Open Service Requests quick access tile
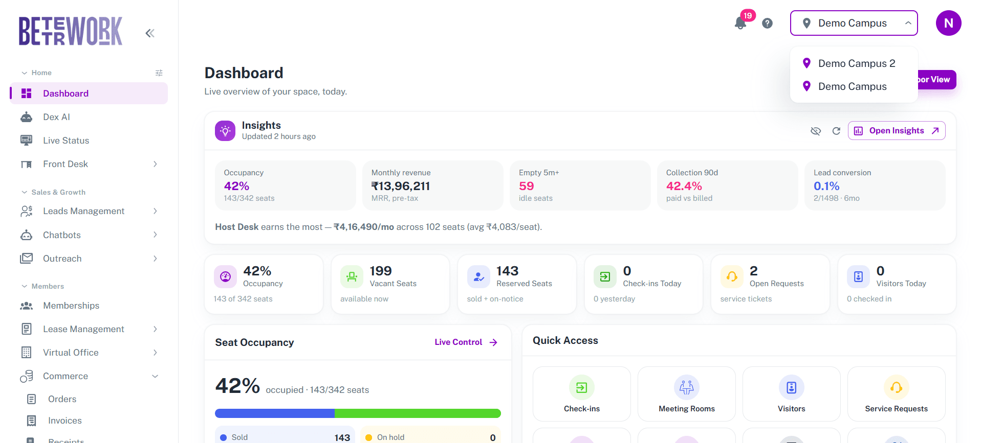The height and width of the screenshot is (443, 981). pos(897,394)
